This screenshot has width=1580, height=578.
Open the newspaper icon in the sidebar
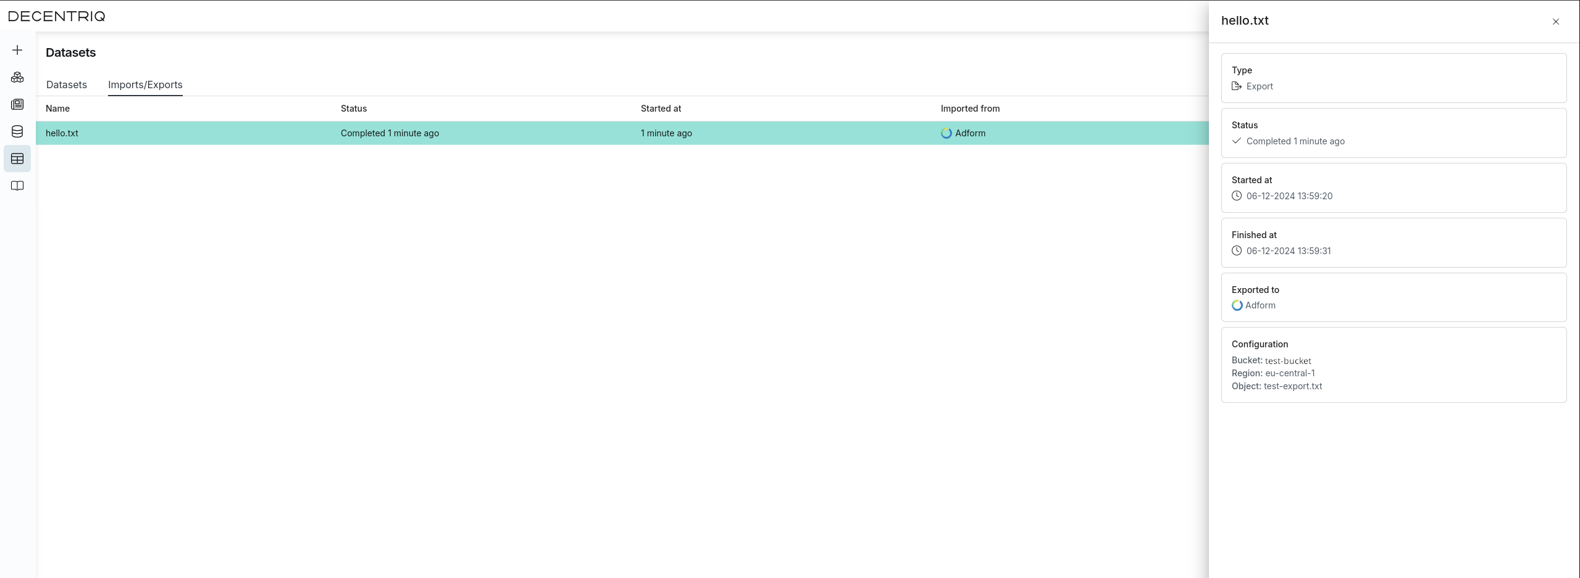[17, 104]
